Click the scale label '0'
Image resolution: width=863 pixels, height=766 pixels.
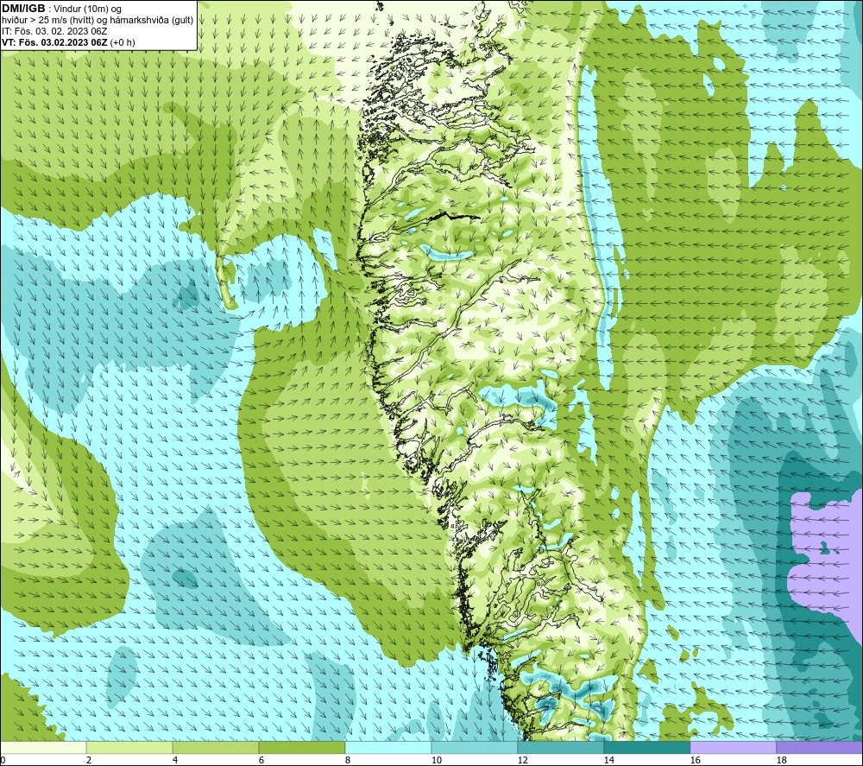3,760
